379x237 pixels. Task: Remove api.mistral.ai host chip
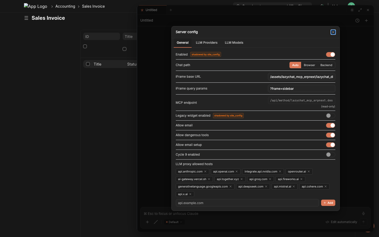pyautogui.click(x=294, y=186)
